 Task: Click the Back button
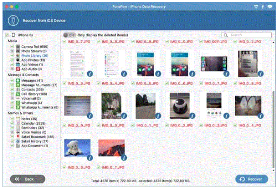pyautogui.click(x=28, y=179)
